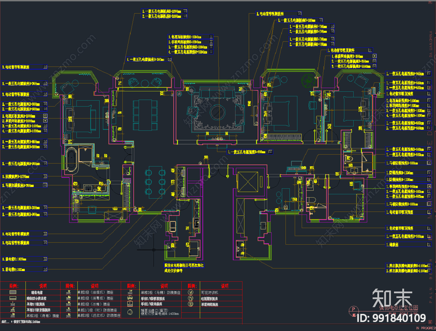Click 单相3极（油烟机）插座 legend text
436x331 pixels.
(x=95, y=293)
